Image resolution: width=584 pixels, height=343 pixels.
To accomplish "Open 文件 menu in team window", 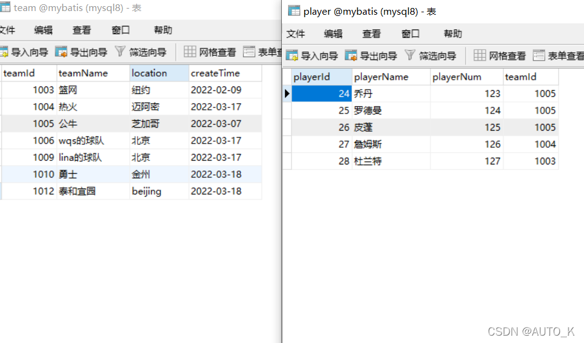I will coord(7,30).
